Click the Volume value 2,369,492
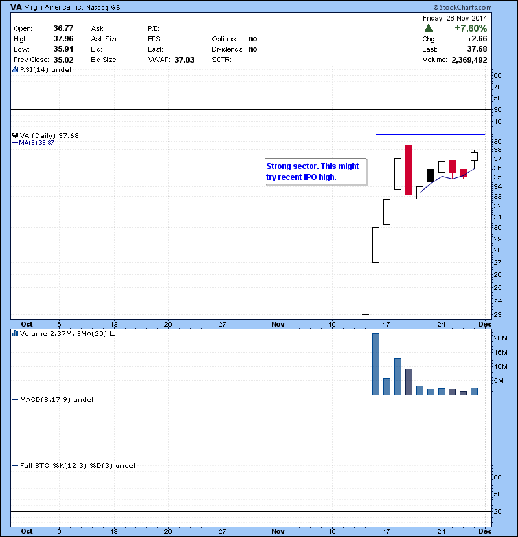This screenshot has width=518, height=537. click(x=469, y=60)
